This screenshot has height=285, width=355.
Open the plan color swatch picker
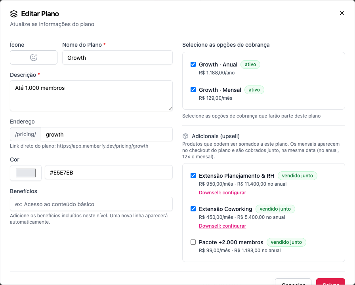pos(26,173)
